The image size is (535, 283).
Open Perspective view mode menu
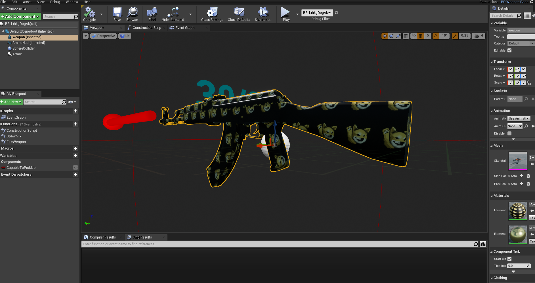pyautogui.click(x=104, y=36)
